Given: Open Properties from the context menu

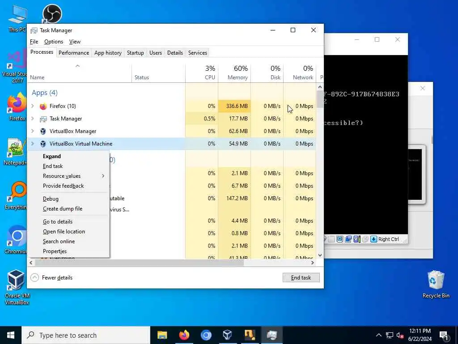Looking at the screenshot, I should [68, 251].
